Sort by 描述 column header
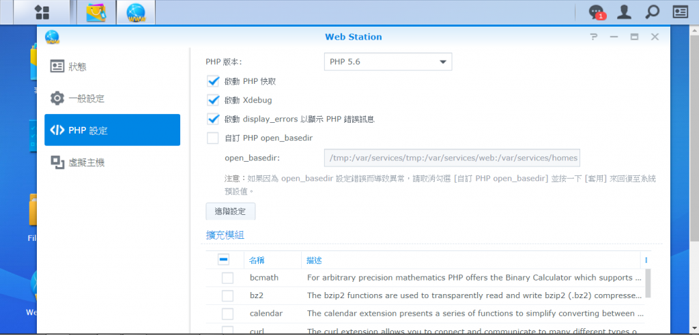The width and height of the screenshot is (699, 335). 314,260
